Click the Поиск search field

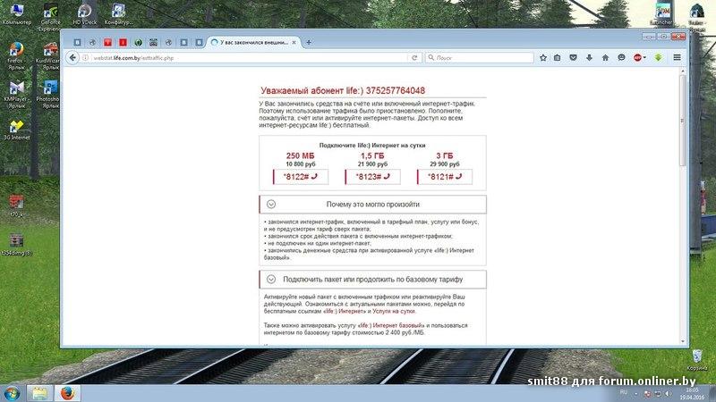click(x=480, y=58)
